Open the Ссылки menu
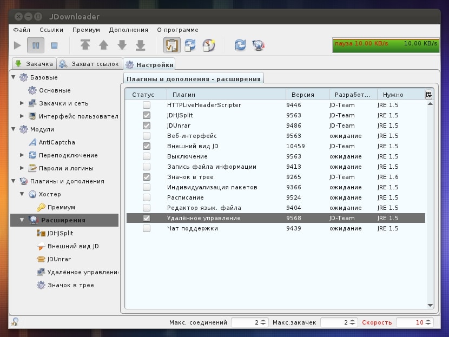This screenshot has height=337, width=449. tap(51, 30)
